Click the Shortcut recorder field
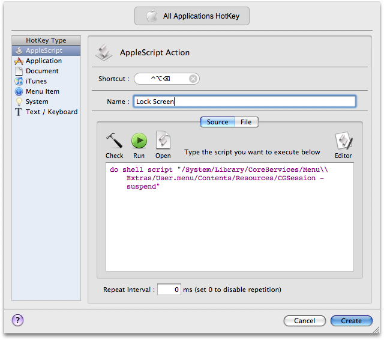 pos(167,79)
